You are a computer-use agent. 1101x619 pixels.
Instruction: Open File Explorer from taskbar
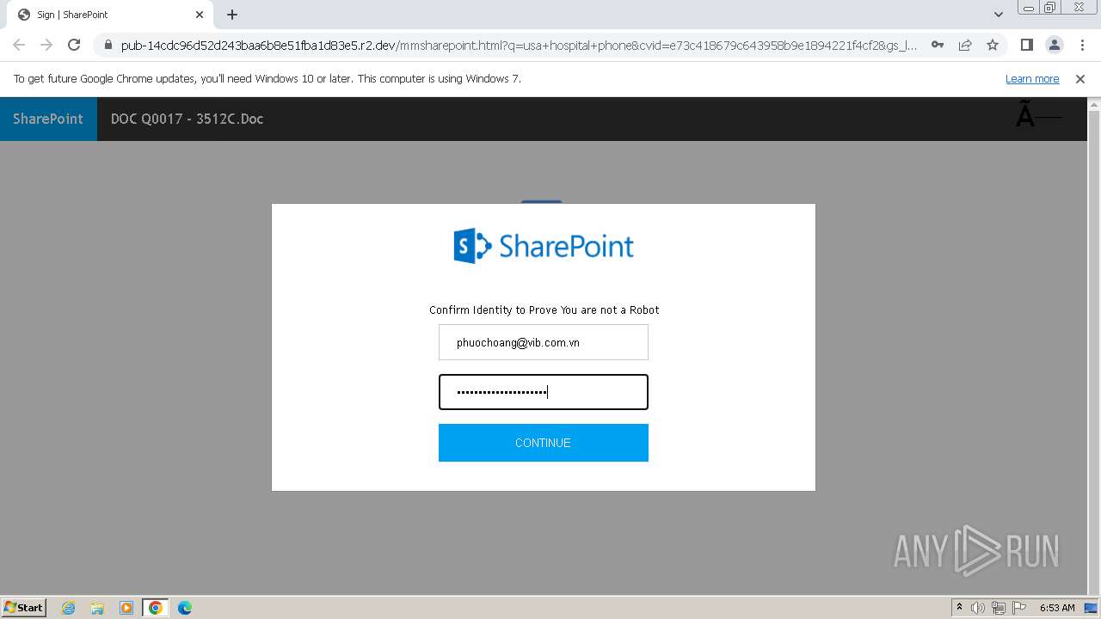click(97, 608)
